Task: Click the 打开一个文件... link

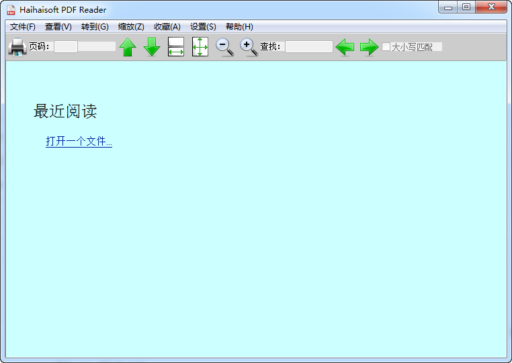Action: (79, 142)
